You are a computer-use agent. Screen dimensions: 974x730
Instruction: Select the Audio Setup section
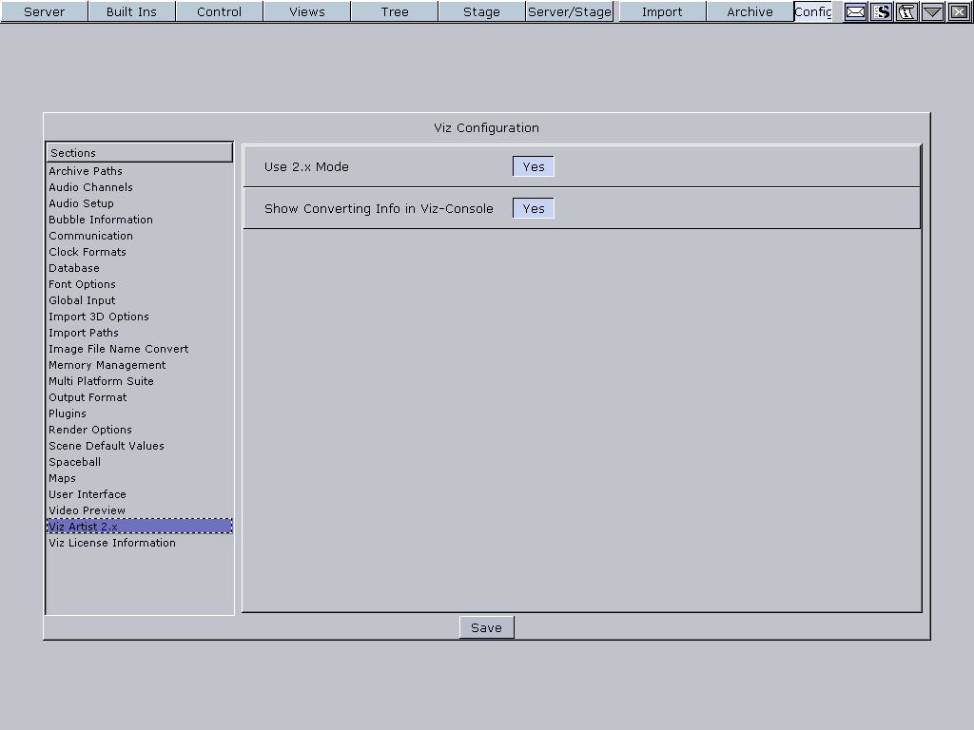(81, 203)
